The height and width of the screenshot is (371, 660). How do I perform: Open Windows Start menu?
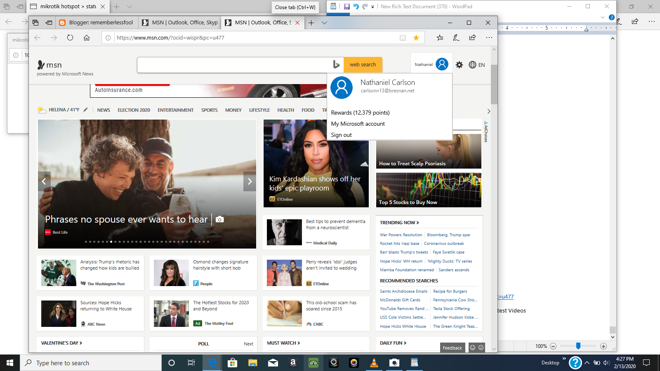pyautogui.click(x=10, y=363)
